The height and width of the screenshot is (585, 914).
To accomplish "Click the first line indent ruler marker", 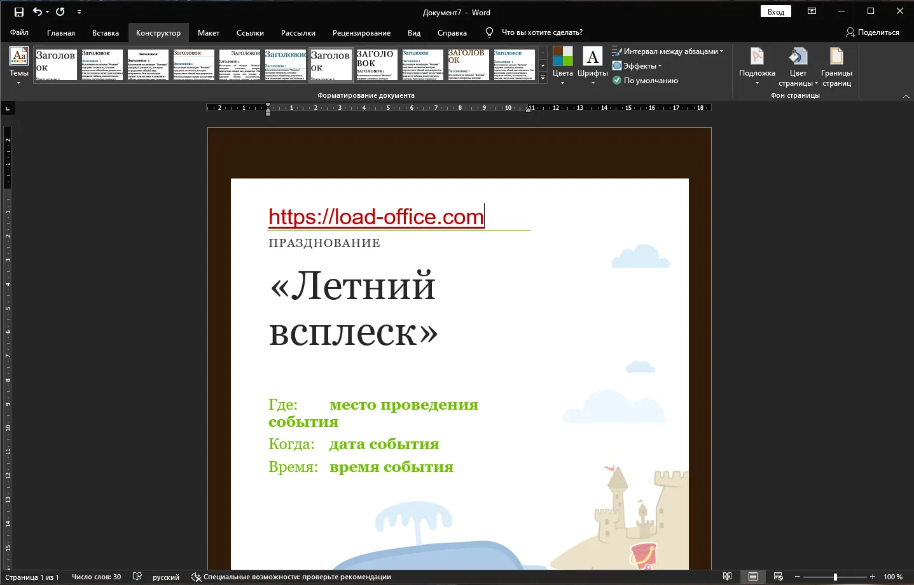I will (x=268, y=105).
